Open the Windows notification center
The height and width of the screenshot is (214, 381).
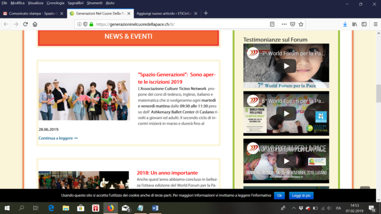pyautogui.click(x=372, y=208)
